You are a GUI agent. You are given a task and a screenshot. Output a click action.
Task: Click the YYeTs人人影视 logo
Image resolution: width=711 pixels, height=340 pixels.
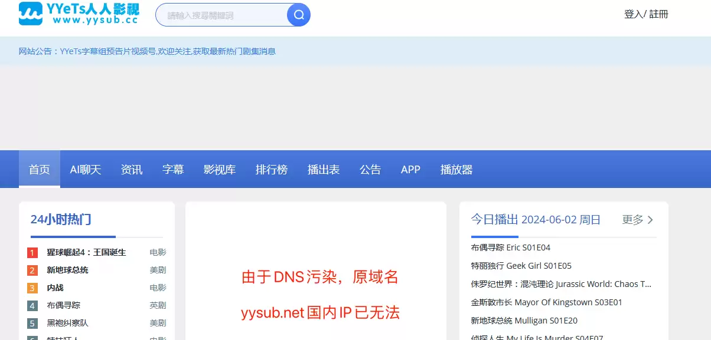coord(78,14)
